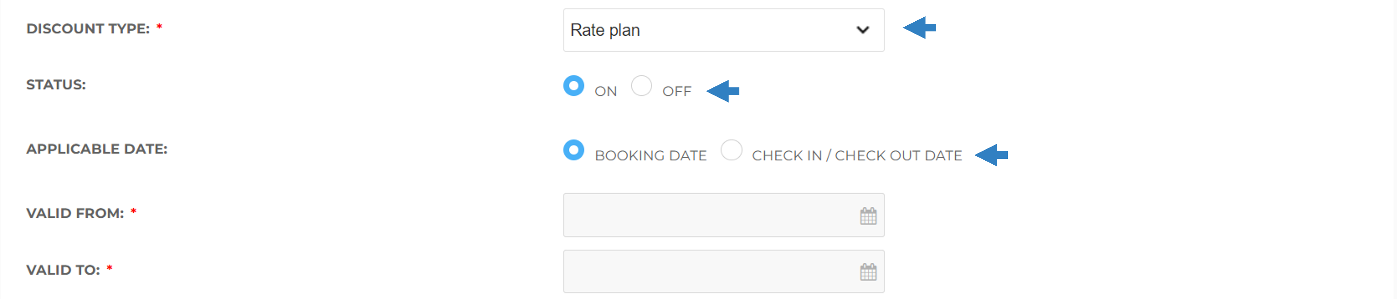Select the OFF status radio button
1397x299 pixels.
point(641,86)
